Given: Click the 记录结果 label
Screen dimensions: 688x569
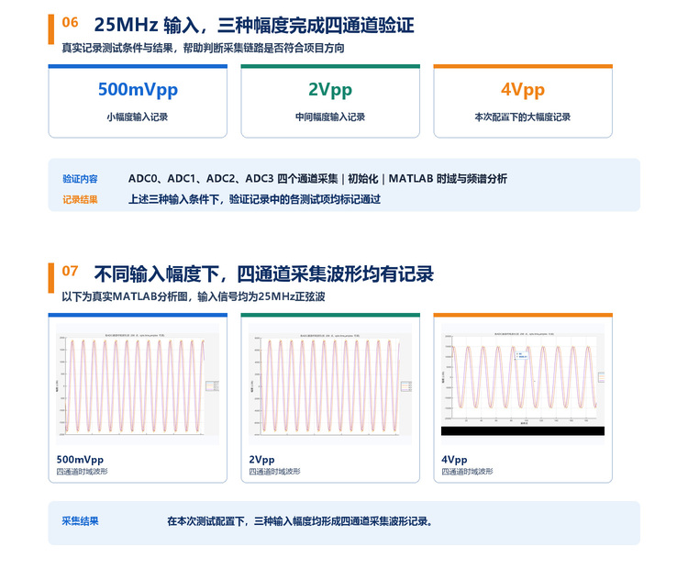Looking at the screenshot, I should point(80,200).
